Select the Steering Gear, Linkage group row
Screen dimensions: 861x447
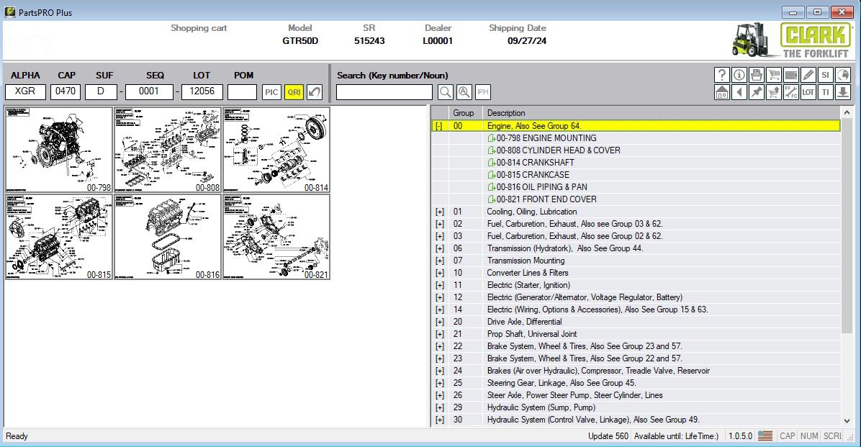[636, 384]
